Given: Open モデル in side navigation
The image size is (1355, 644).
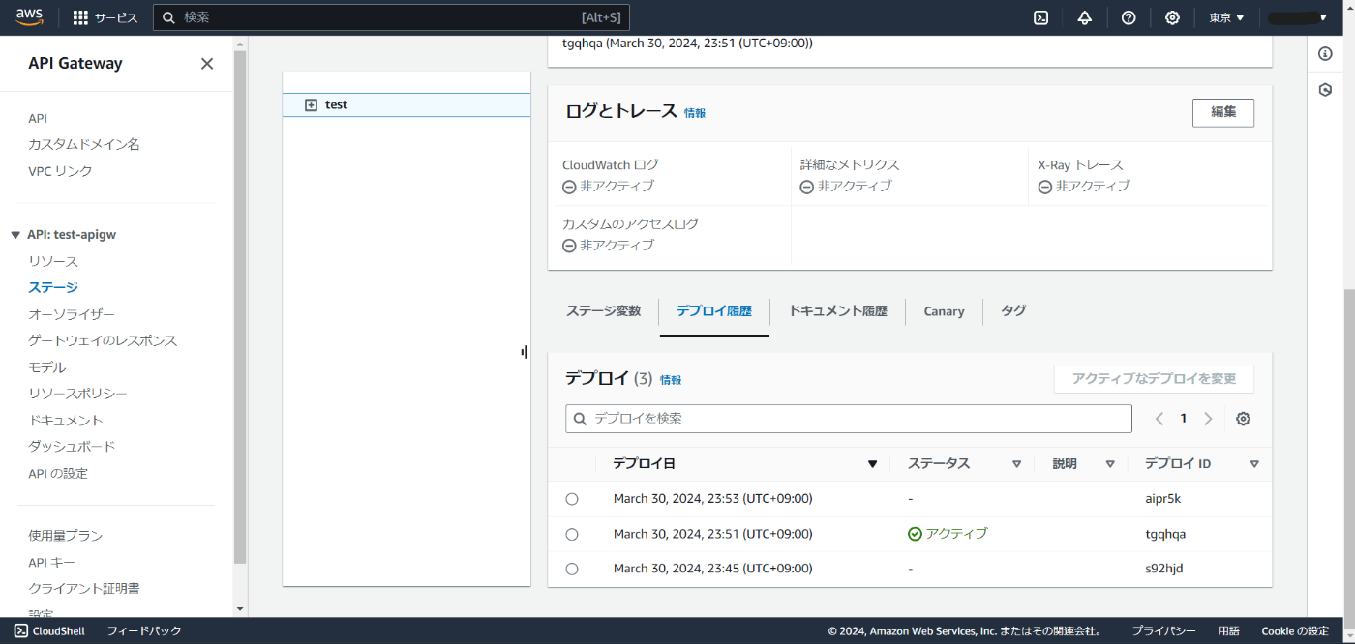Looking at the screenshot, I should click(46, 367).
